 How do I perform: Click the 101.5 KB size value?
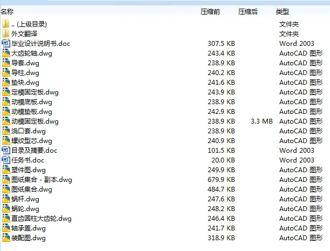(221, 150)
